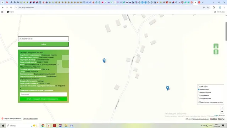Select the Яндекс спутник radio button
This screenshot has width=227, height=128.
[x=199, y=92]
